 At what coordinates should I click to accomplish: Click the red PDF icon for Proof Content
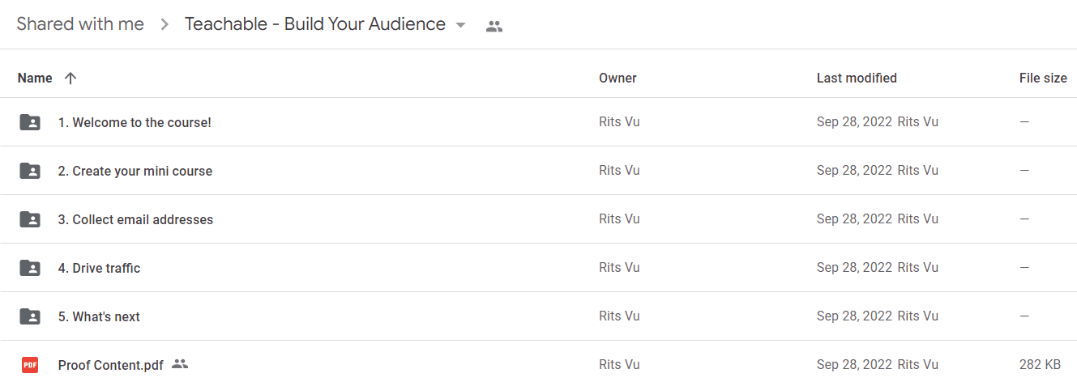click(x=30, y=365)
